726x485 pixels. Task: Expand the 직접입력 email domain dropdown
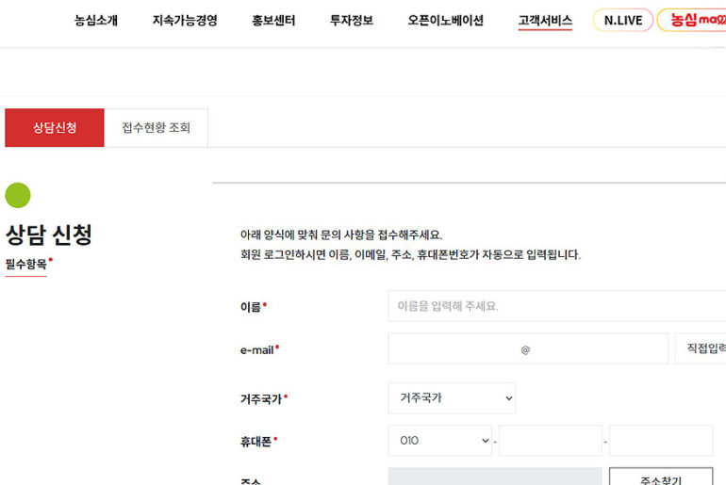[700, 349]
